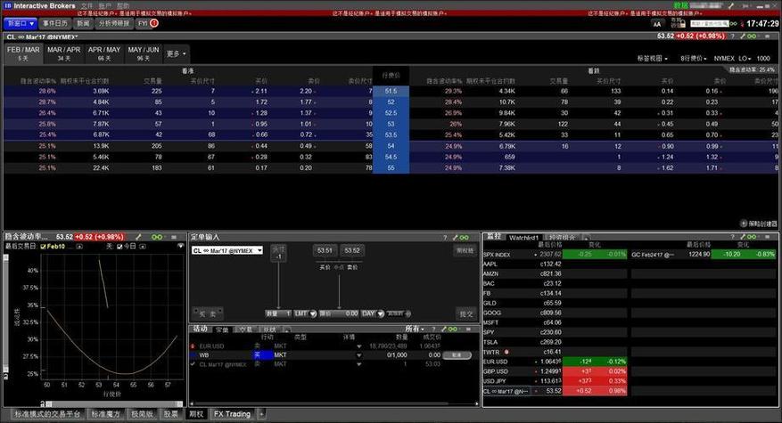Expand the LMT order type dropdown

point(305,313)
